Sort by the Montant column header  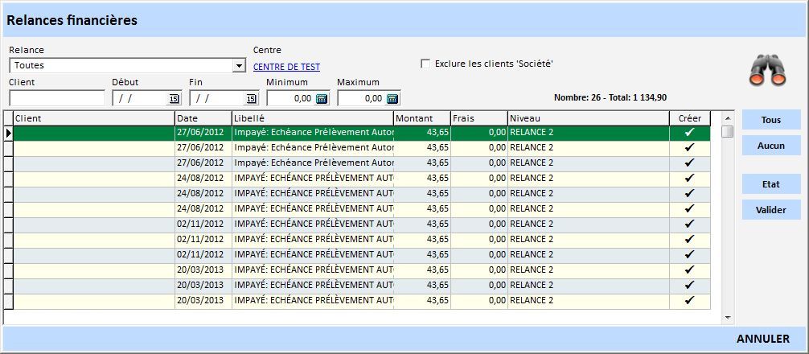click(421, 118)
